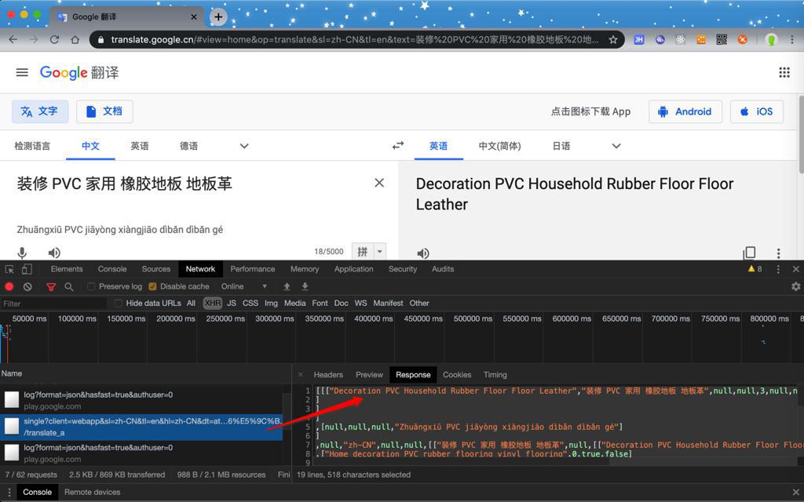Import a HAR file
Viewport: 804px width, 502px height.
tap(287, 286)
